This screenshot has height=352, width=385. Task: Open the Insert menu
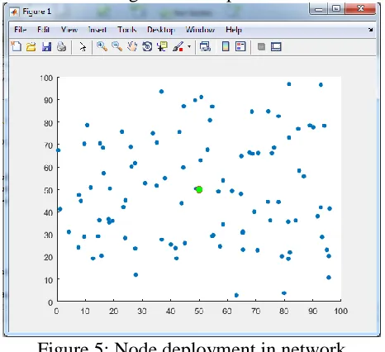tap(97, 30)
